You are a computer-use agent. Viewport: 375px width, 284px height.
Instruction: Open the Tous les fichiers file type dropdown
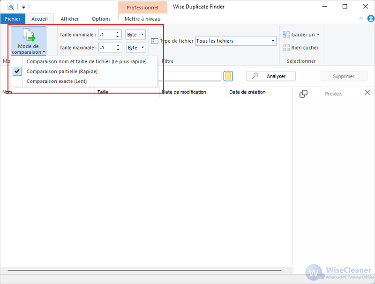point(236,41)
